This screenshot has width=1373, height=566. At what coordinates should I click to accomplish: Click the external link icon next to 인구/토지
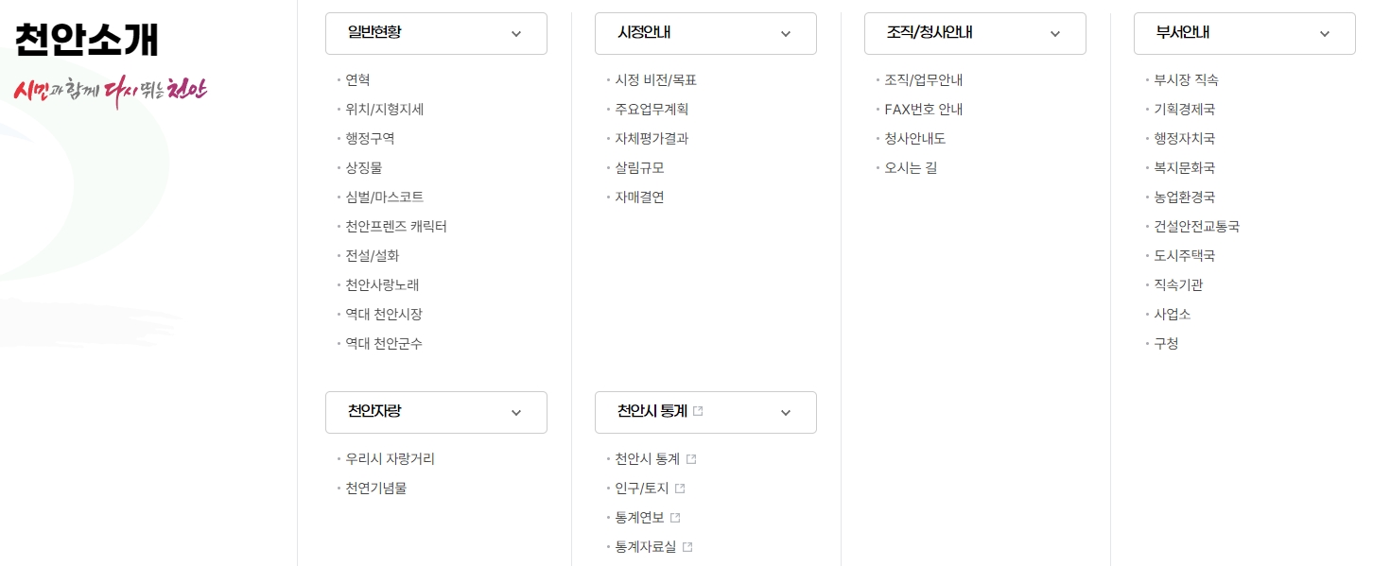click(x=680, y=488)
